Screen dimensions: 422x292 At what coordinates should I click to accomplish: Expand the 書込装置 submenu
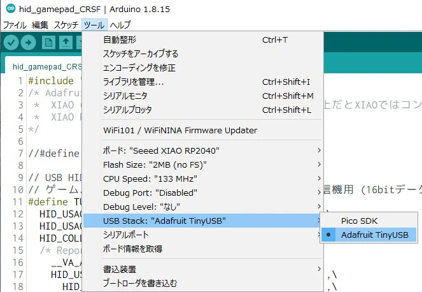coord(202,269)
